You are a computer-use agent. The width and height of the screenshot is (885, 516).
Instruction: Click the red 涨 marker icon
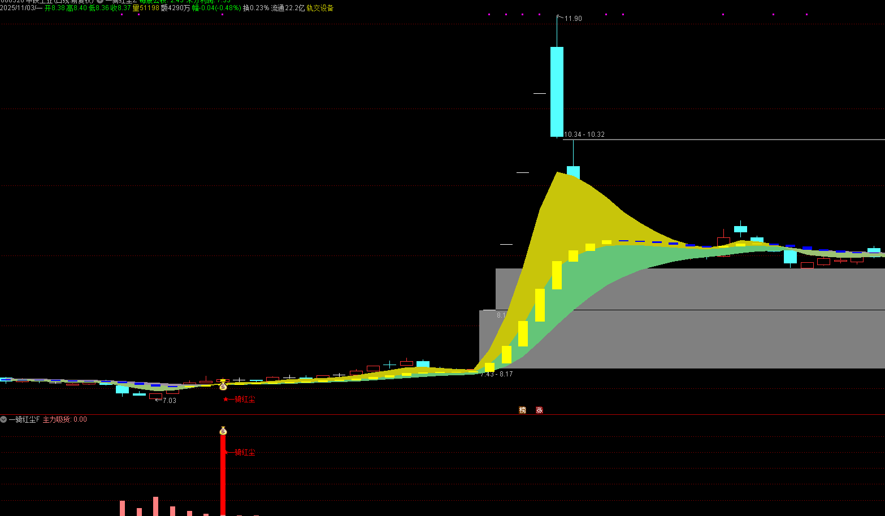[x=539, y=410]
